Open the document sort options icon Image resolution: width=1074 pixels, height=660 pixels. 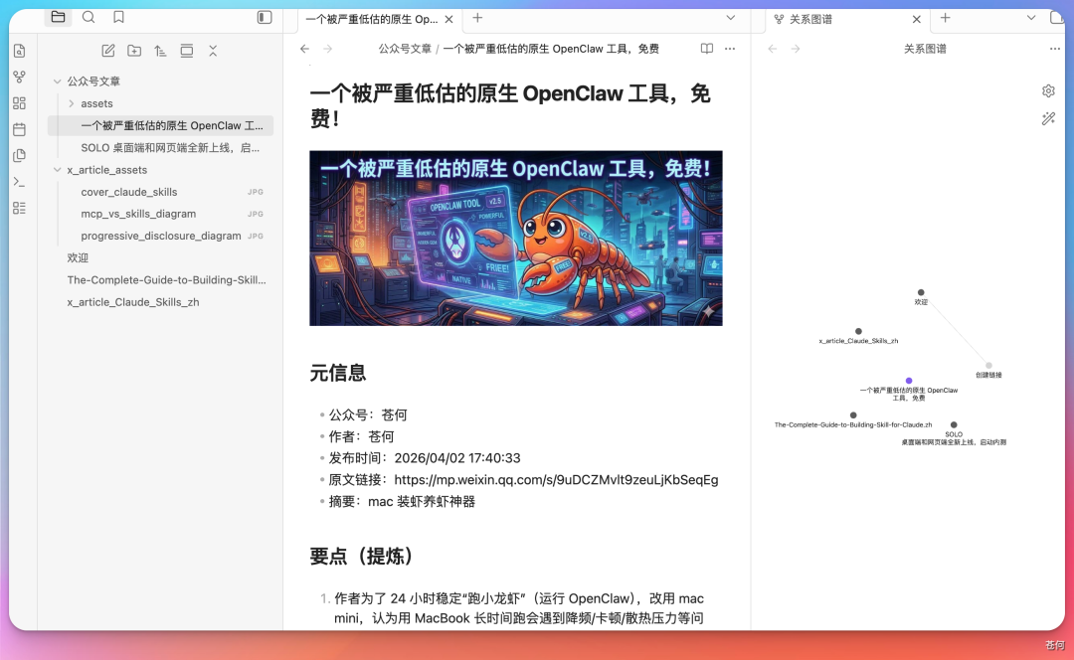(160, 50)
